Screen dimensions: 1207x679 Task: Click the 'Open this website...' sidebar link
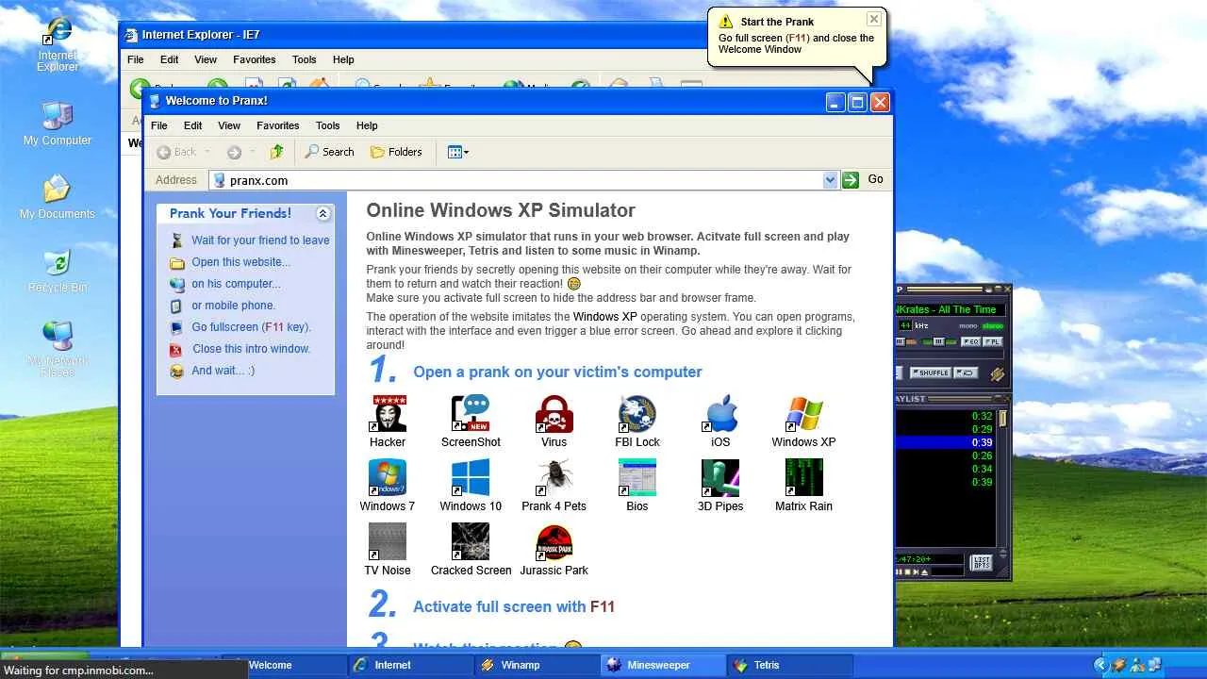[241, 262]
